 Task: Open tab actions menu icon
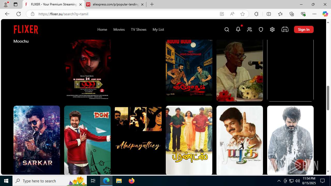click(x=16, y=4)
